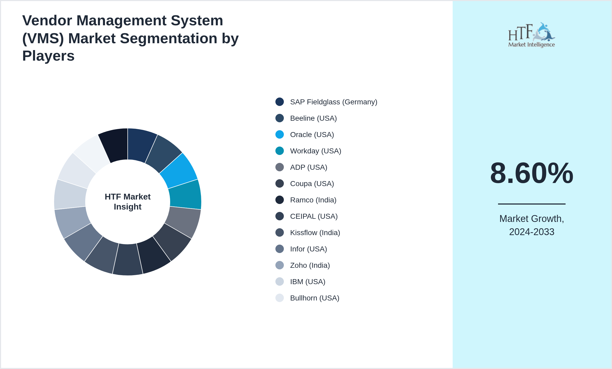Click the HTF Market Insight center label
Screen dimensions: 612x369
[128, 202]
